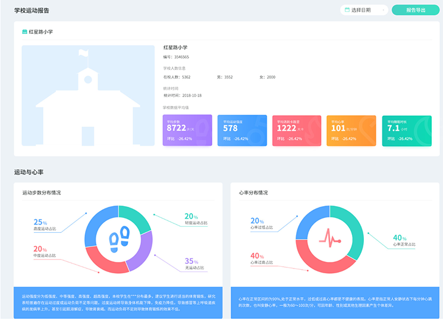Select the purple 平均步数 8722 card
Image resolution: width=443 pixels, height=319 pixels.
187,130
